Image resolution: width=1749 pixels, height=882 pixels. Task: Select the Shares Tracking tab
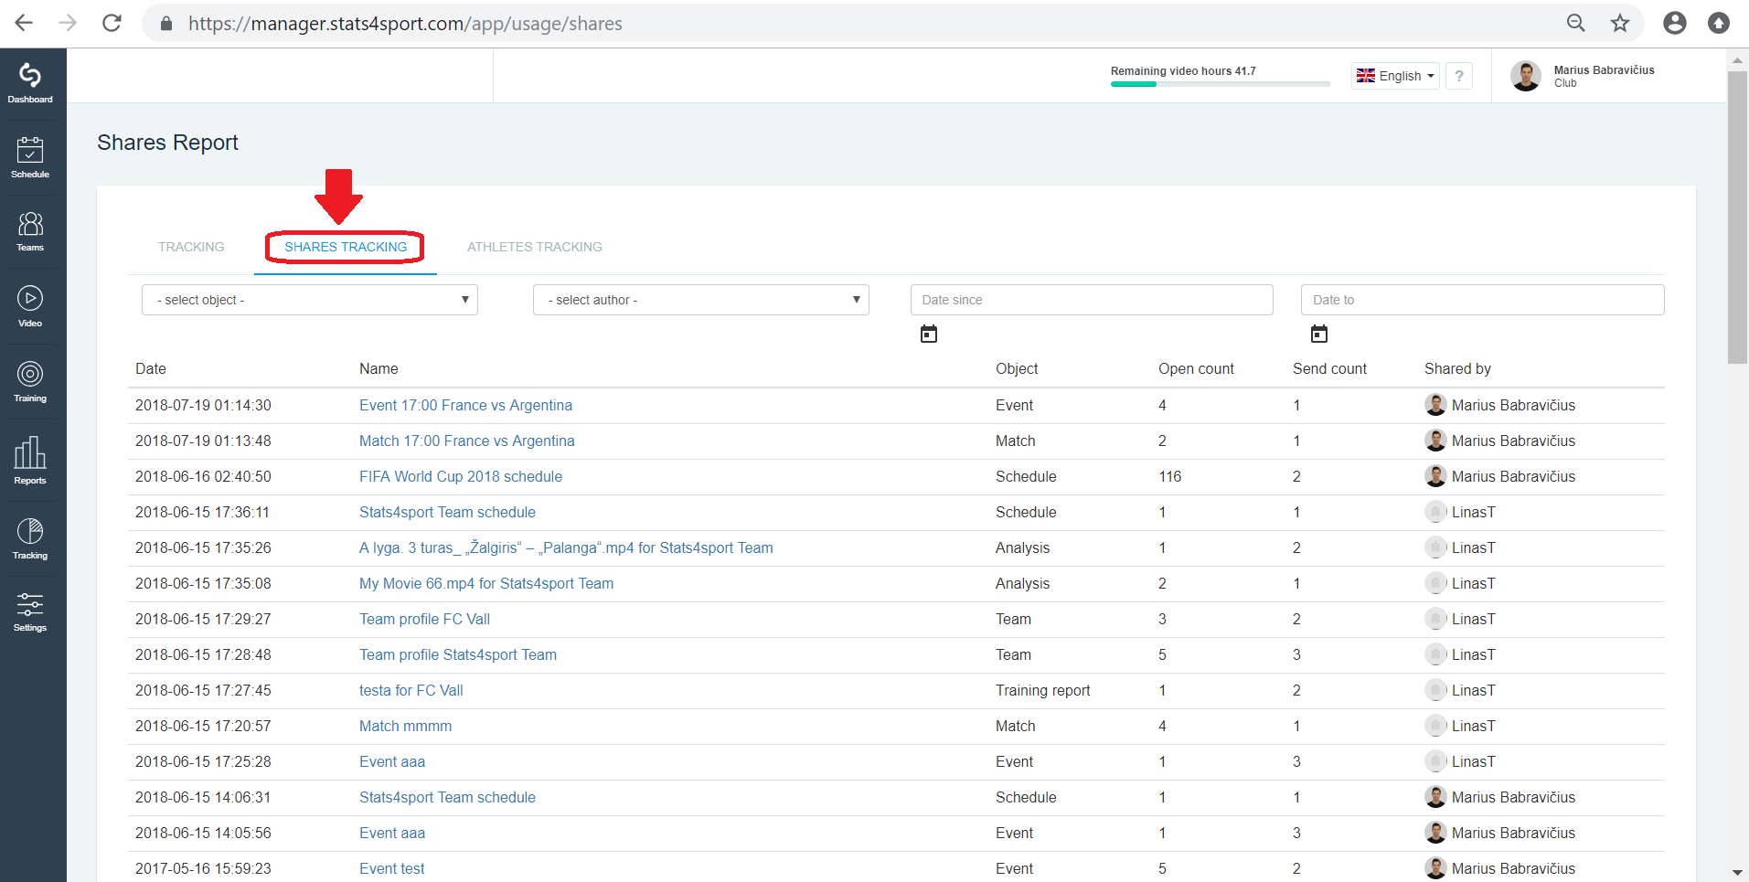tap(346, 247)
